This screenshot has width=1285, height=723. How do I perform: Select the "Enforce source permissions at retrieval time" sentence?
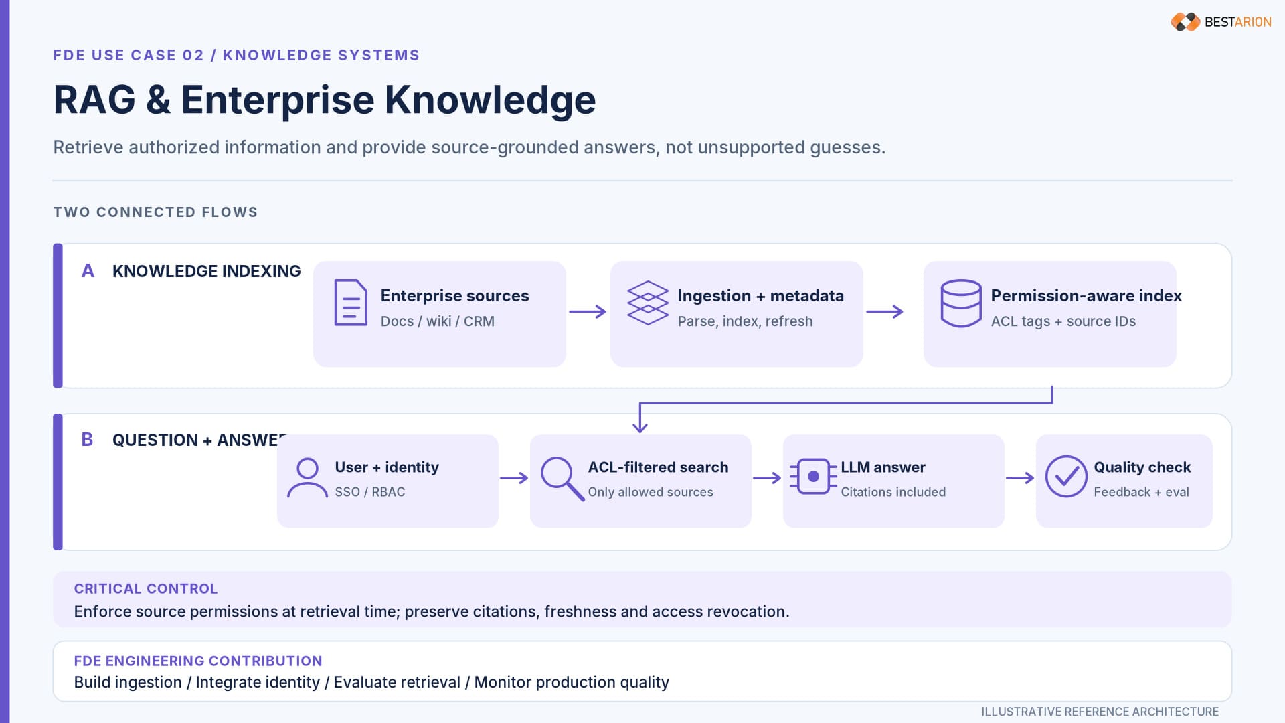[x=432, y=612]
